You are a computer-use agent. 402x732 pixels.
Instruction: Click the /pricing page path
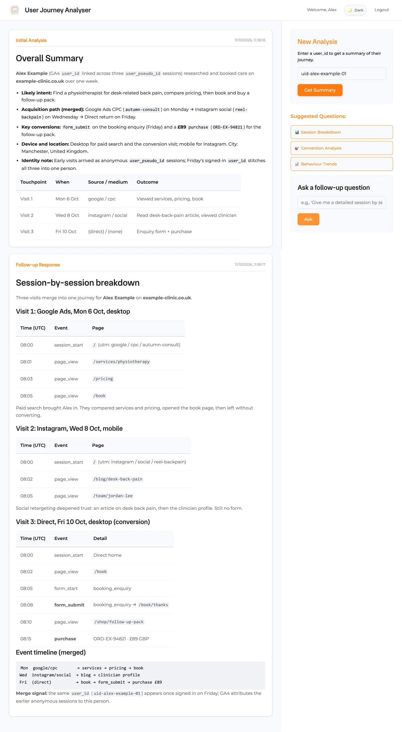(x=103, y=378)
